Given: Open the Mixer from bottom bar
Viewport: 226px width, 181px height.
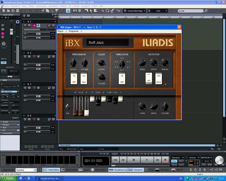Looking at the screenshot, I should (149, 170).
